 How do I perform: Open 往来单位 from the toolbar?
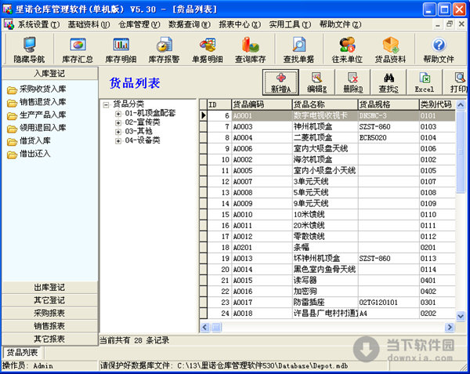click(346, 50)
